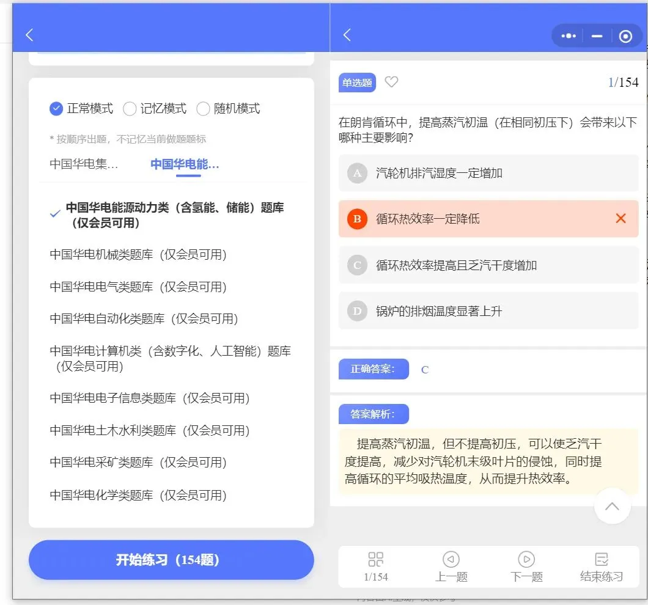Open question grid icon labeled 1/154
648x605 pixels.
tap(376, 566)
